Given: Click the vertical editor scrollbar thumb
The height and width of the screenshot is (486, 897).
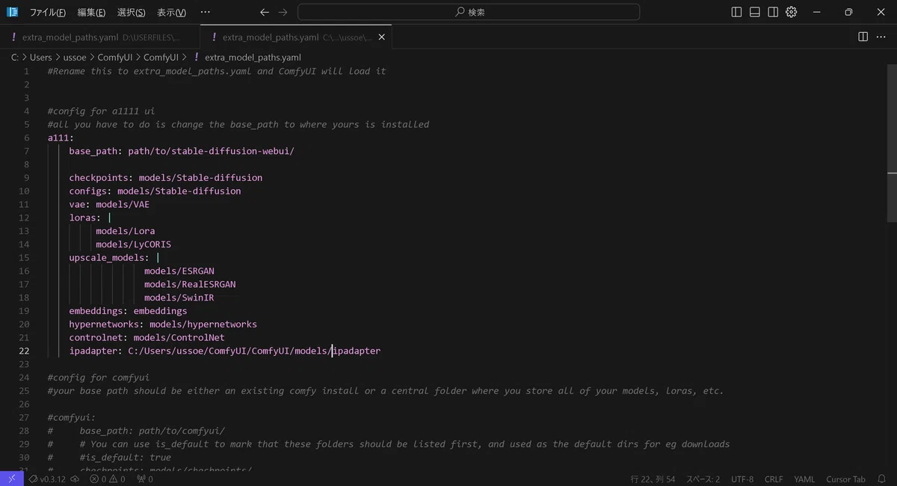Looking at the screenshot, I should [893, 144].
